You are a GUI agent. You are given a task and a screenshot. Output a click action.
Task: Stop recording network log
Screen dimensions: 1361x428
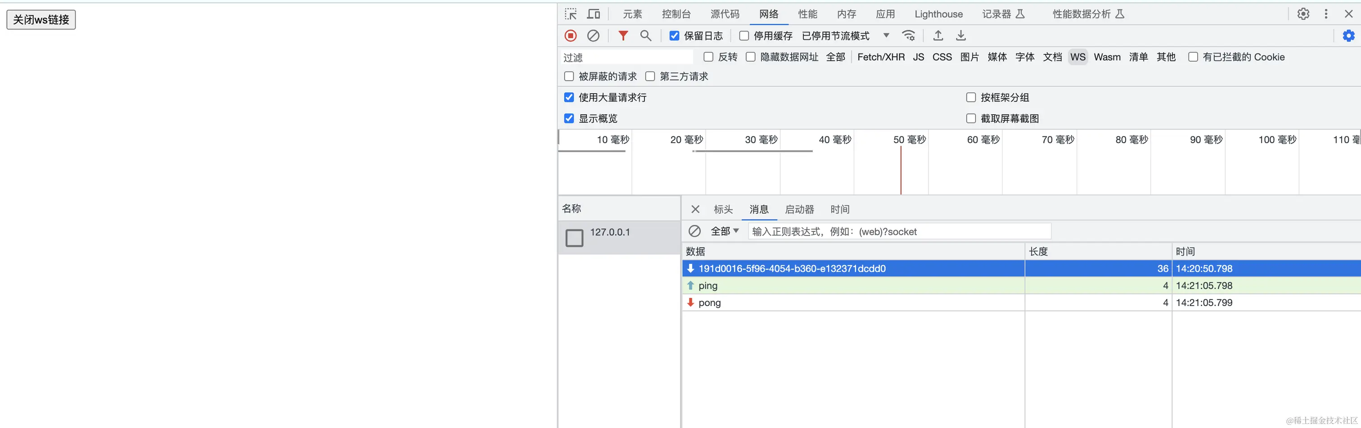click(x=571, y=36)
